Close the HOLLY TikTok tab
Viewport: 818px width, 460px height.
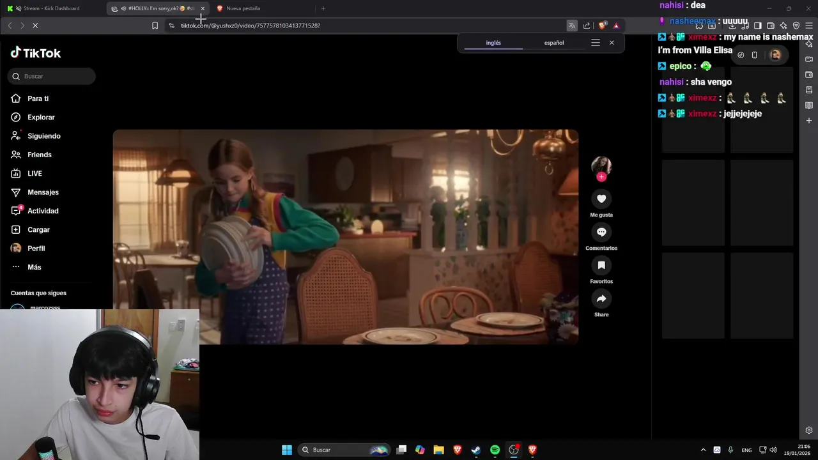[203, 8]
